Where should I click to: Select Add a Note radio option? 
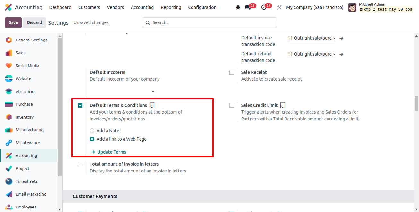click(x=92, y=131)
